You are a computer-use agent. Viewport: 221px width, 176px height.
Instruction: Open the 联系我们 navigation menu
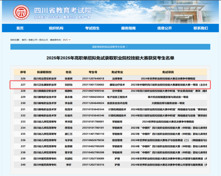point(201,28)
